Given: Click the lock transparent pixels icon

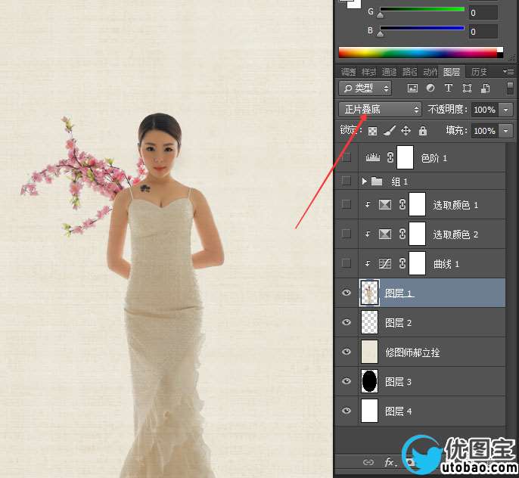Looking at the screenshot, I should (x=372, y=131).
